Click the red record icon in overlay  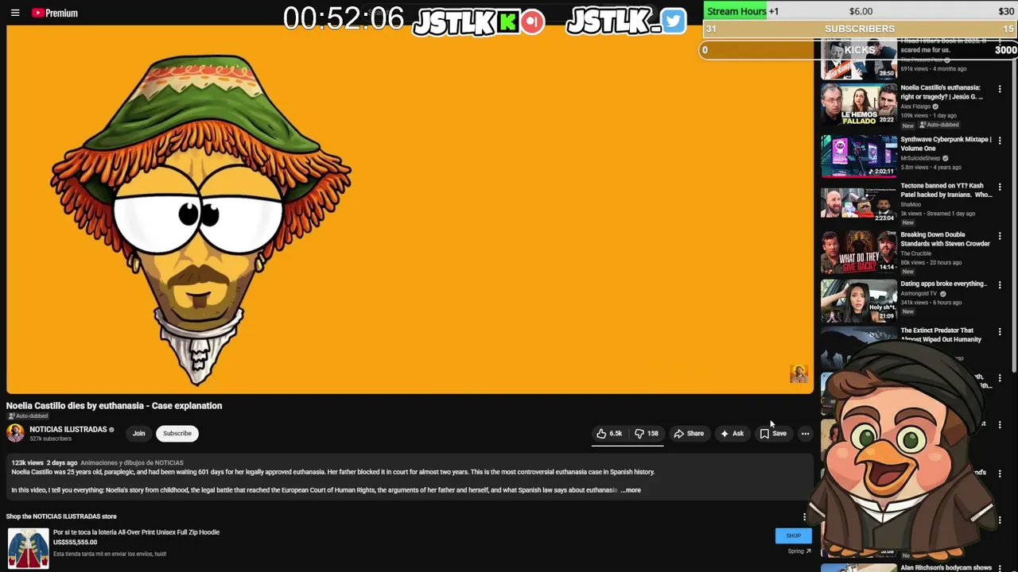533,21
